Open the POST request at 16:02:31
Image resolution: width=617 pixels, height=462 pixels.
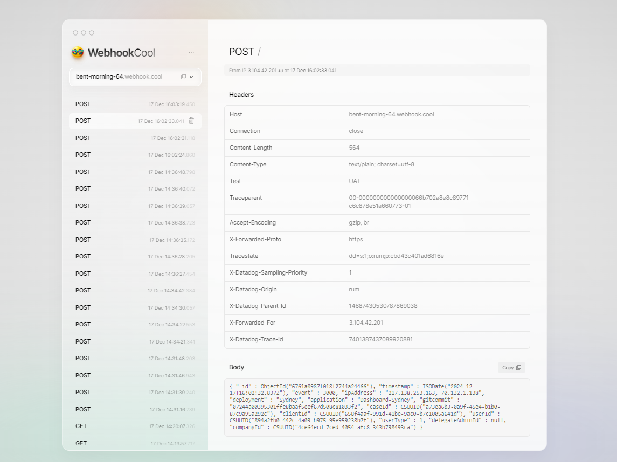135,138
